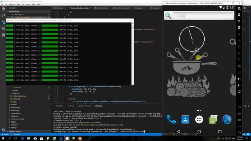This screenshot has height=141, width=251.
Task: Switch to the EditCard.js editor tab
Action: (59, 8)
